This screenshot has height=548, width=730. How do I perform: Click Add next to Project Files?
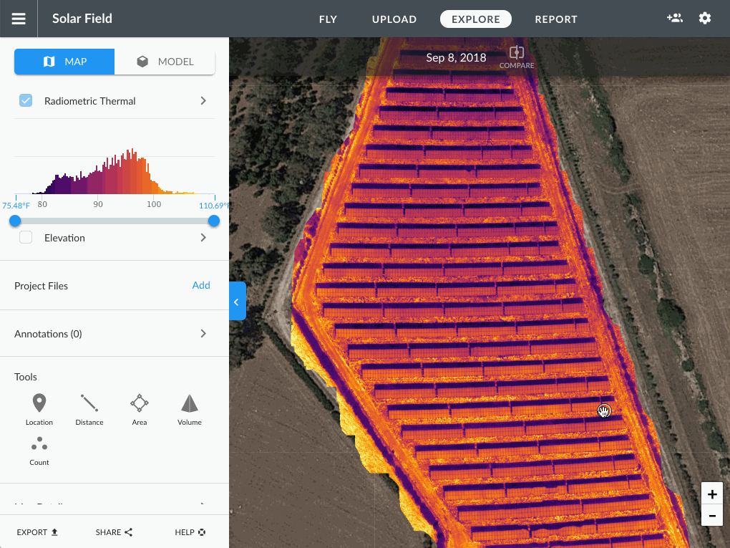click(201, 285)
